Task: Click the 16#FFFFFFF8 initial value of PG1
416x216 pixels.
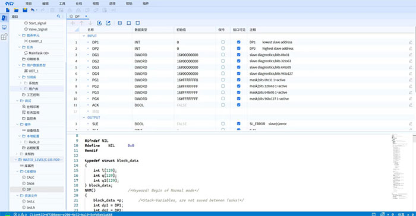Action: click(187, 80)
